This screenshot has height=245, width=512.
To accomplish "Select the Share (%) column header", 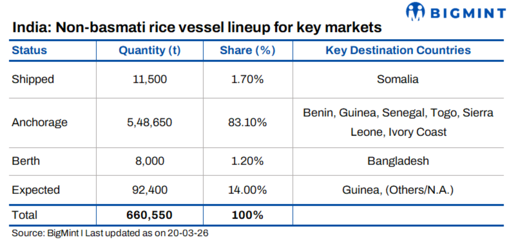I will 247,50.
